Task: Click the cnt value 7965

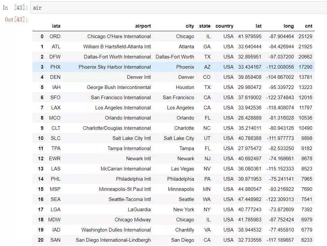Action: pyautogui.click(x=307, y=179)
